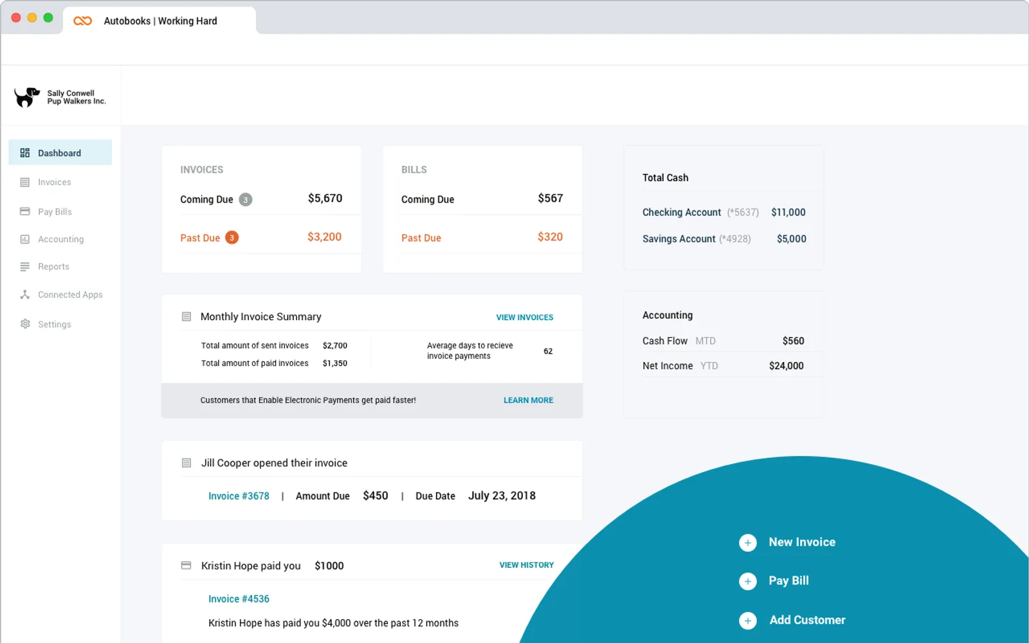Click Bills Past Due amount $320
The width and height of the screenshot is (1029, 643).
[550, 237]
